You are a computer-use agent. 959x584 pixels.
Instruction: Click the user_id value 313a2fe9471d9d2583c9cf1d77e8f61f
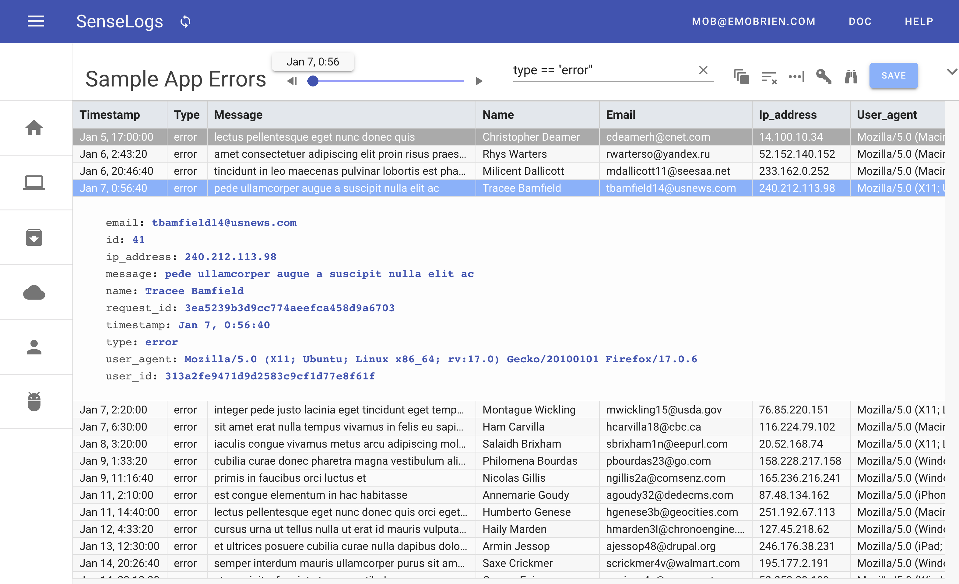[270, 376]
